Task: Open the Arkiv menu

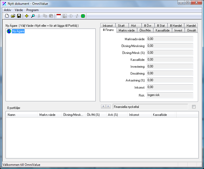Action: point(8,10)
